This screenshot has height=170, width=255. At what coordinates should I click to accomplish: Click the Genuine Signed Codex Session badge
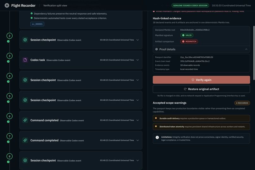pyautogui.click(x=190, y=5)
